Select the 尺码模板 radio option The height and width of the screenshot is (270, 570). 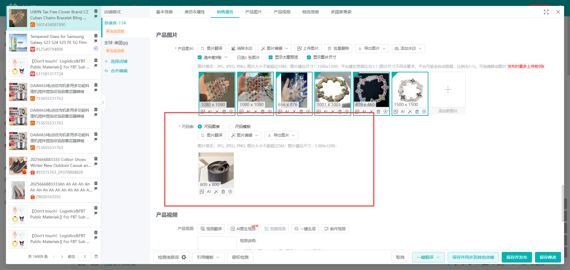coord(231,127)
